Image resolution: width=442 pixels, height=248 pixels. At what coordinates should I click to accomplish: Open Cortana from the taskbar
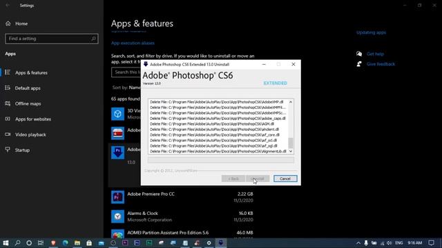29,243
